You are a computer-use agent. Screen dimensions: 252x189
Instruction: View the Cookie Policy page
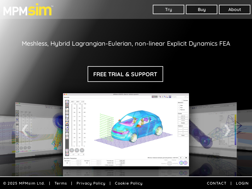coord(129,183)
